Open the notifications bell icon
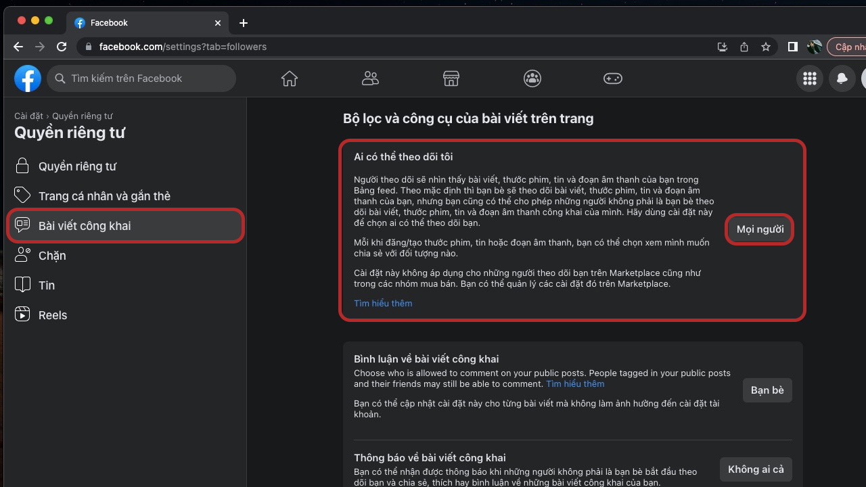This screenshot has width=866, height=487. pyautogui.click(x=842, y=78)
